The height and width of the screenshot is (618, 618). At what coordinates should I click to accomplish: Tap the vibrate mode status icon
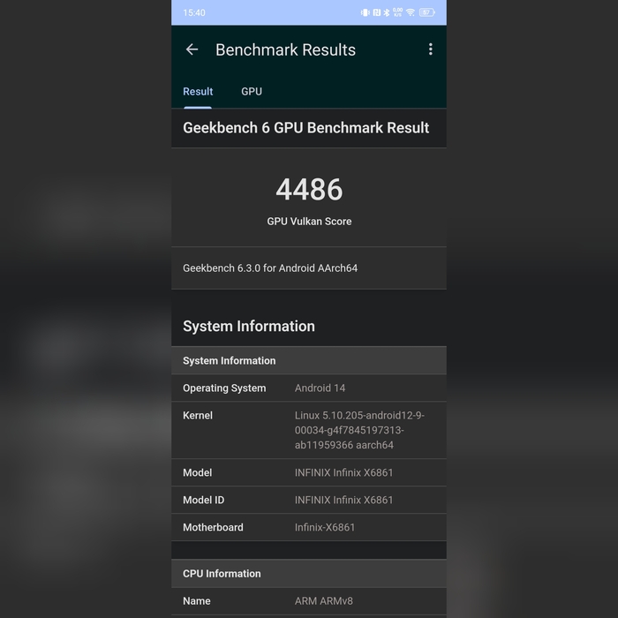point(365,12)
